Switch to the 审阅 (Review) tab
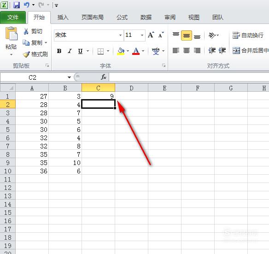The image size is (269, 254). tap(170, 18)
